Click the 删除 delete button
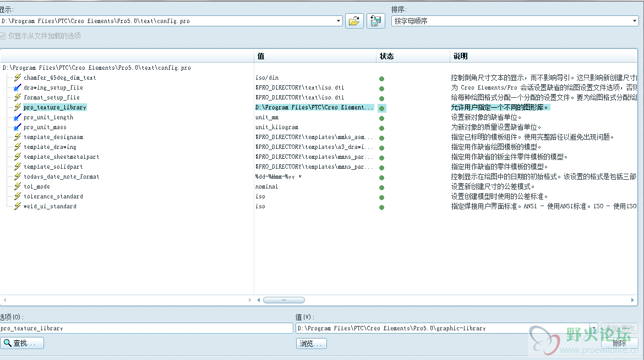The height and width of the screenshot is (360, 644). (619, 343)
